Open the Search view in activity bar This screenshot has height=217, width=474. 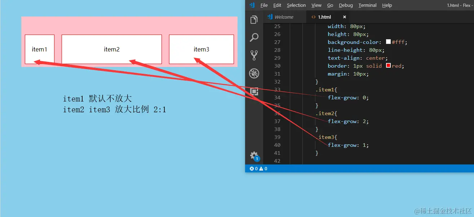click(x=254, y=37)
